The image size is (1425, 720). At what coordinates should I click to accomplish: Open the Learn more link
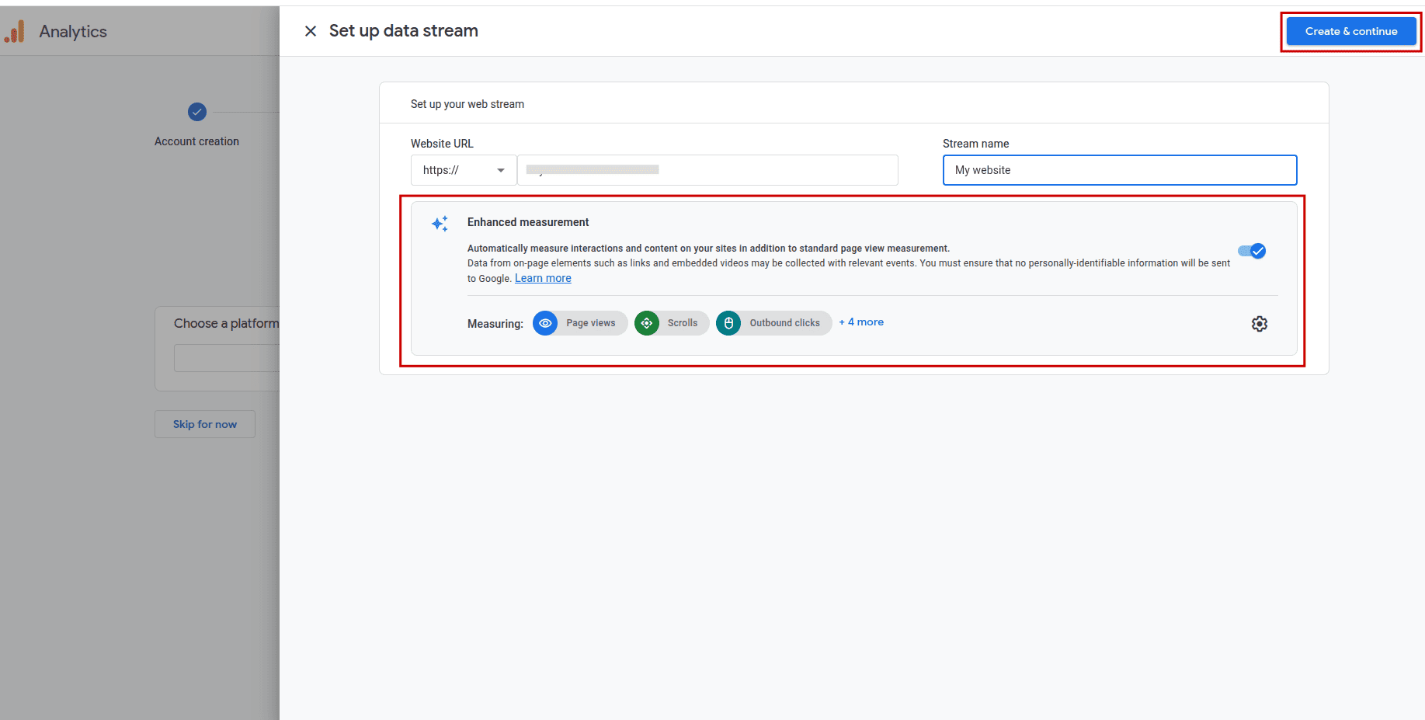point(543,278)
